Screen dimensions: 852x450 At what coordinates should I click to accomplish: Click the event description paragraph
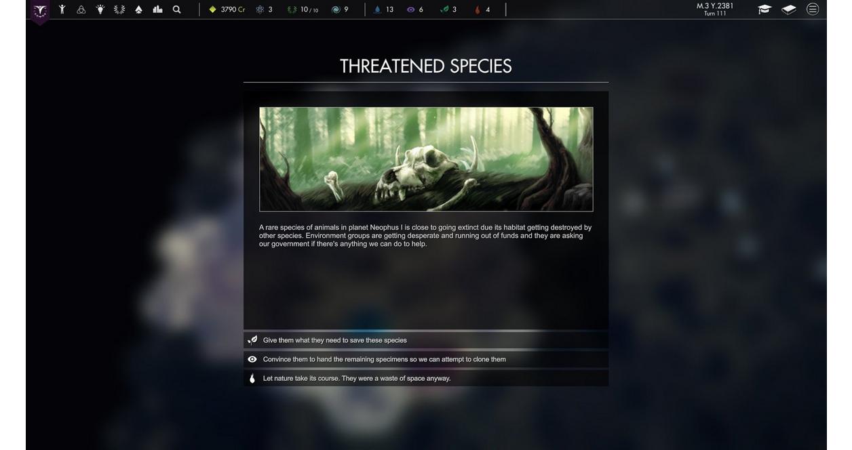[x=425, y=236]
